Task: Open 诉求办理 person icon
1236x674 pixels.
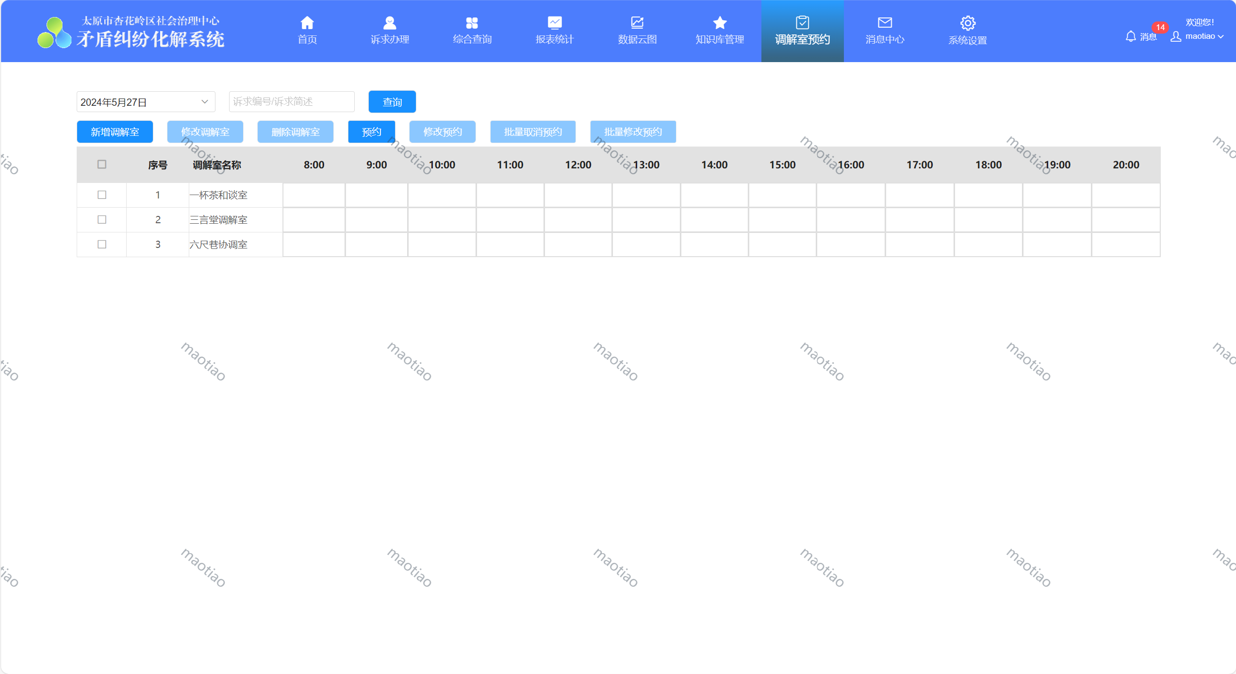Action: [390, 23]
